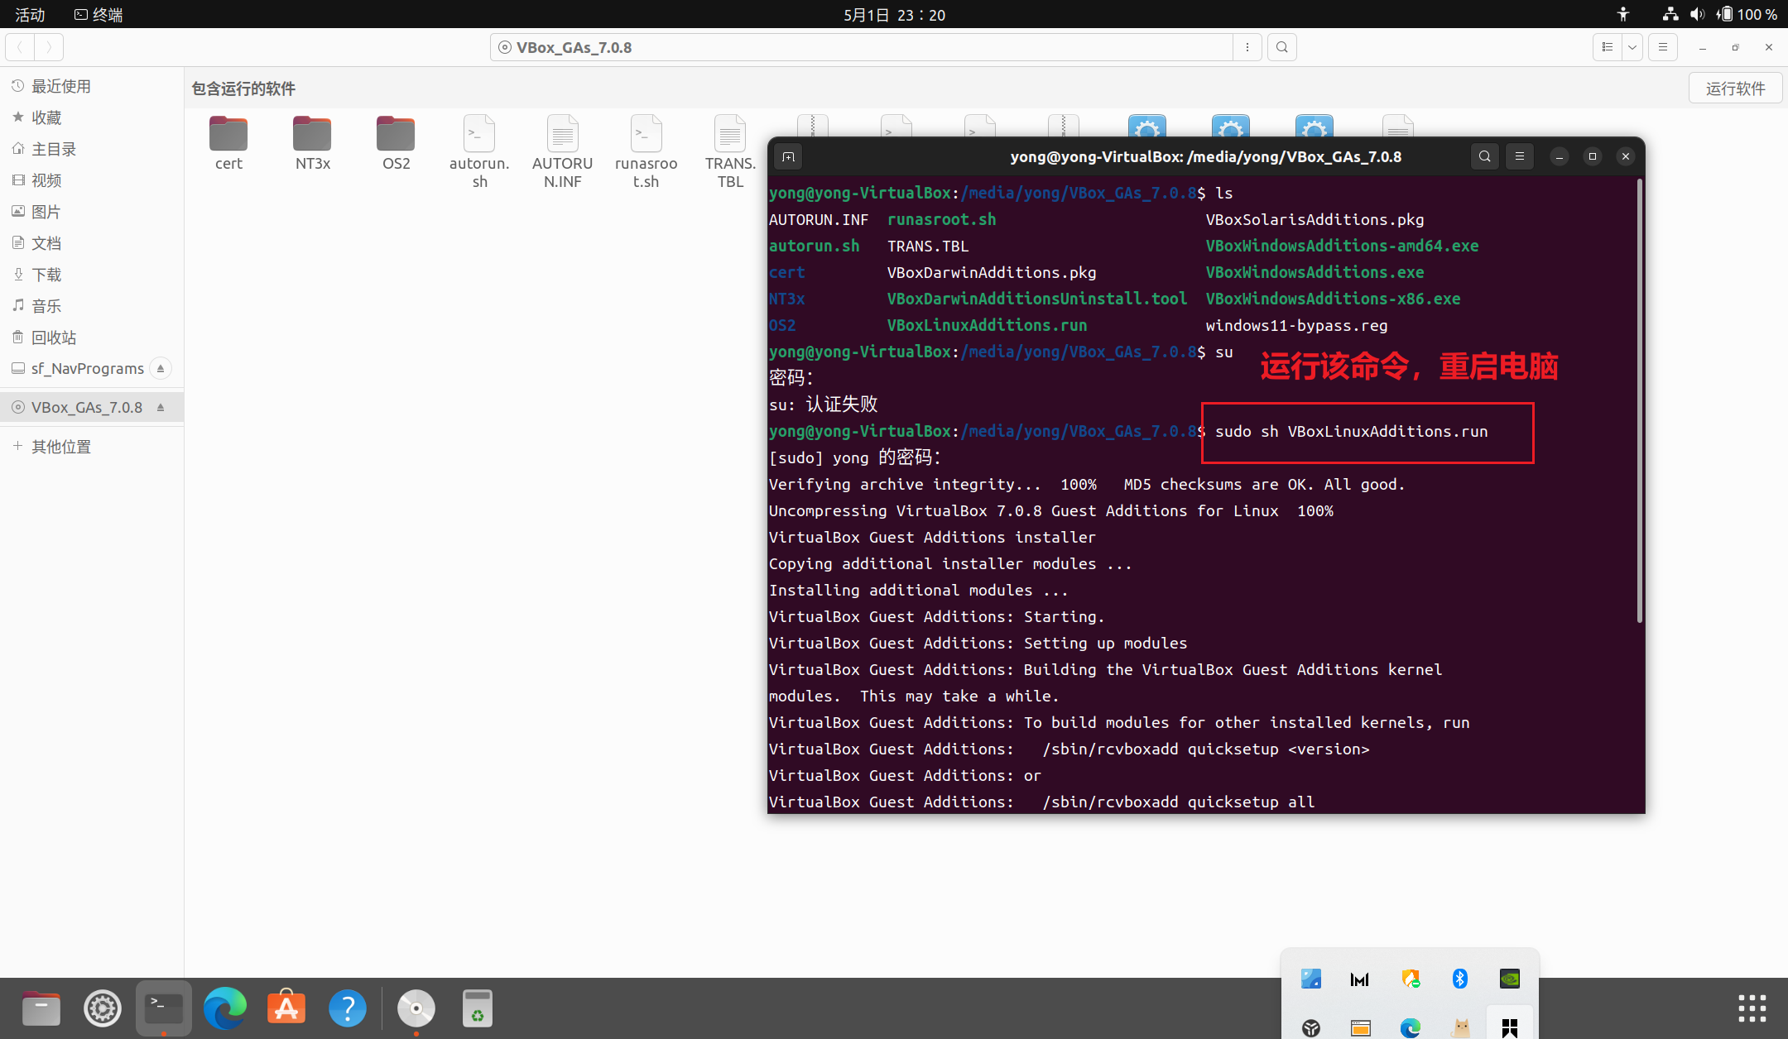Show all applications grid
1788x1039 pixels.
click(1752, 1008)
